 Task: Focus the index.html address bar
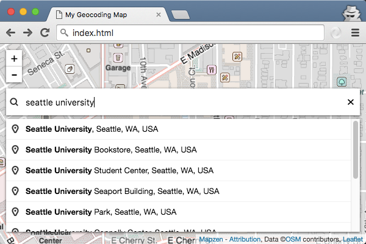190,33
